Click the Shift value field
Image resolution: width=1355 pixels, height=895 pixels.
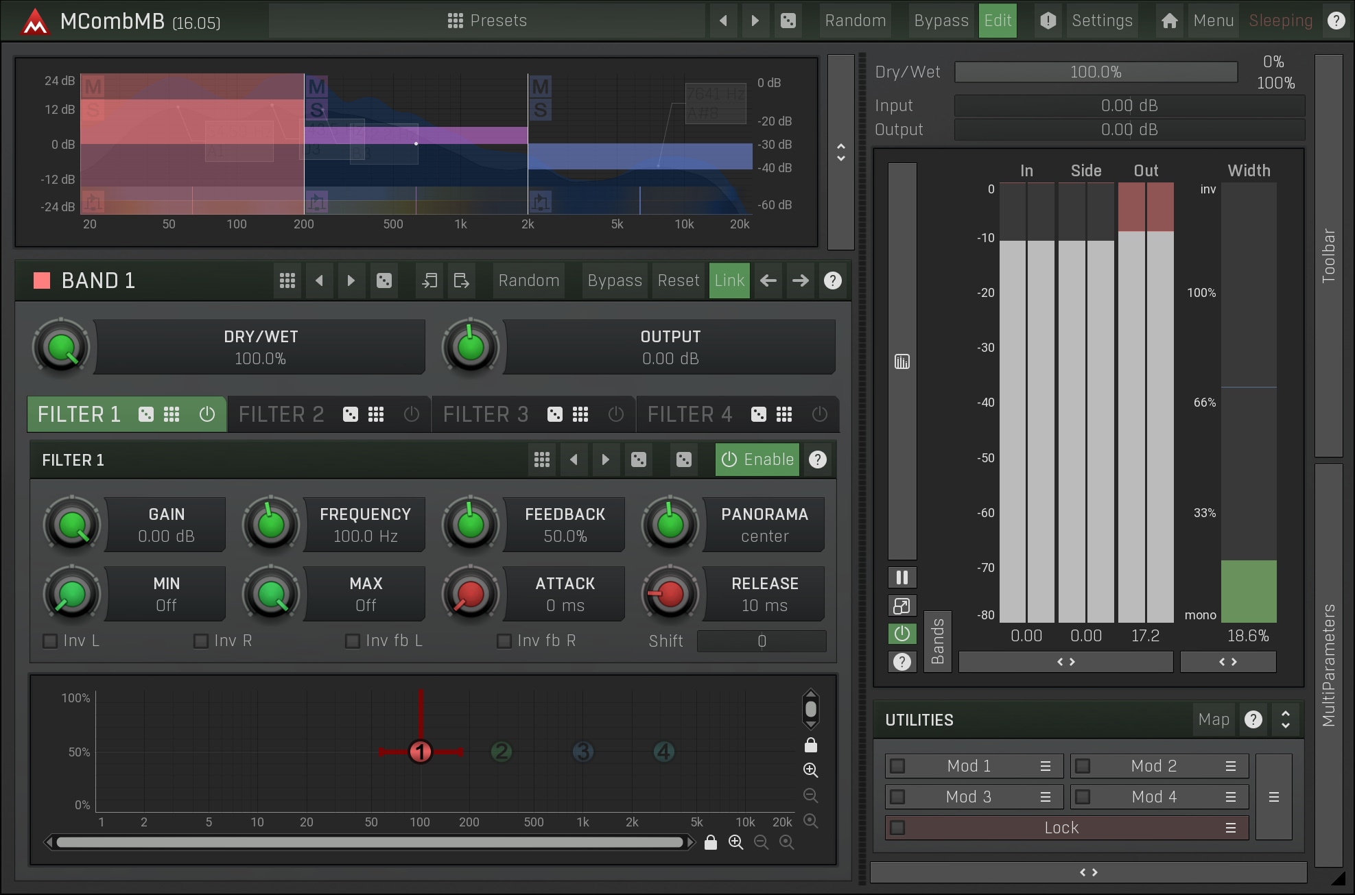coord(762,641)
